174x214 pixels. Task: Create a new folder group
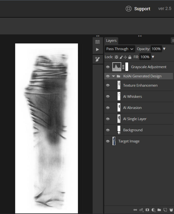pos(159,210)
